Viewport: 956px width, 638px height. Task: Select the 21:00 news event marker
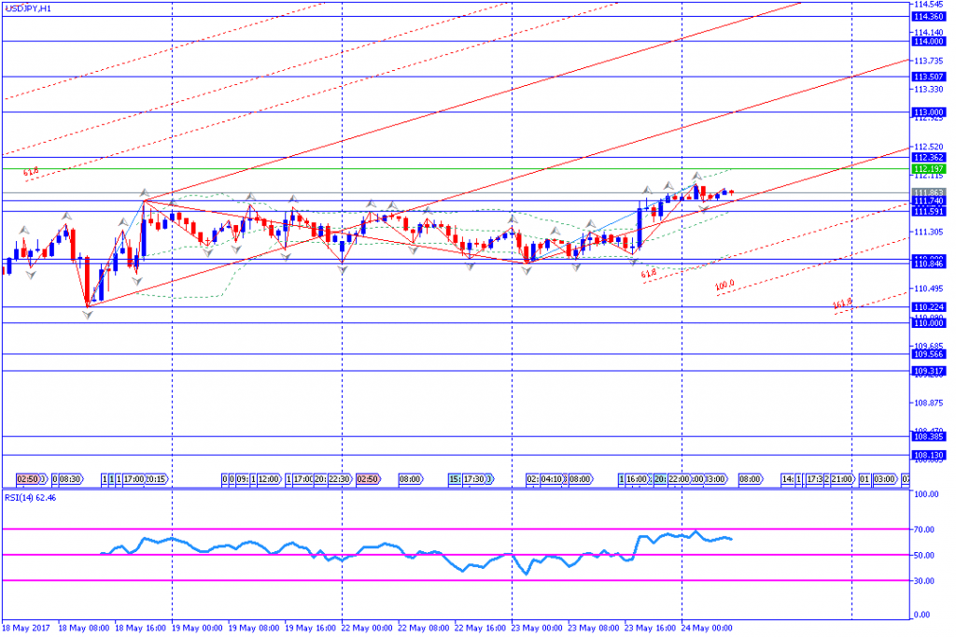[x=841, y=479]
